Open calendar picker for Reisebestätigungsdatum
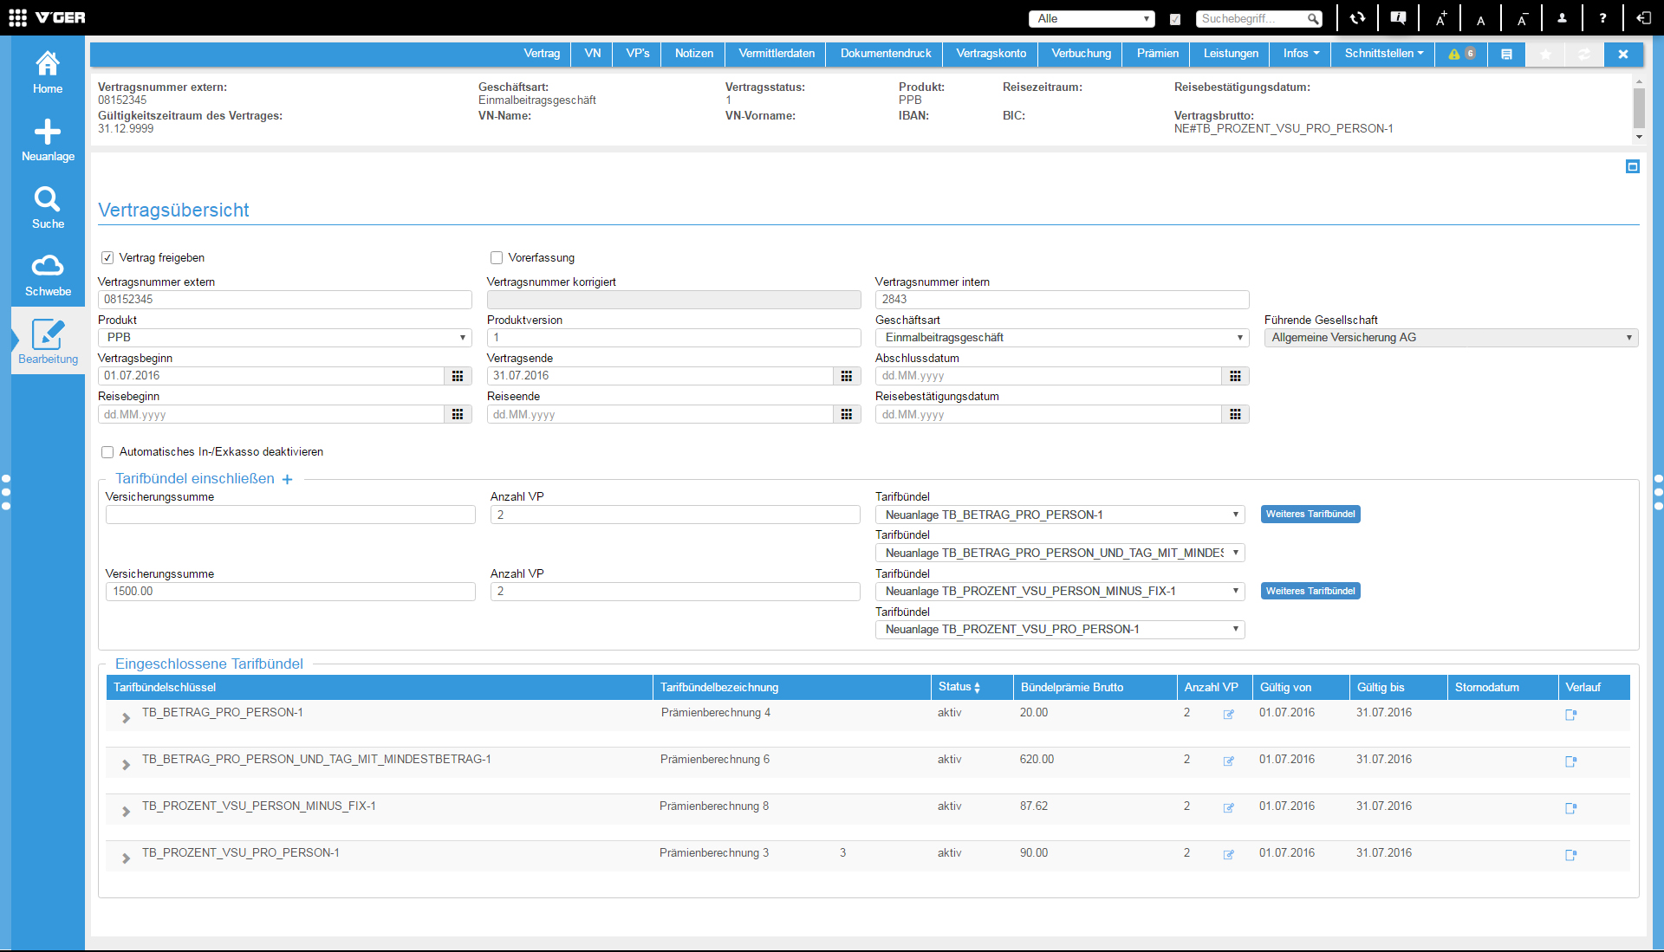The width and height of the screenshot is (1664, 952). coord(1236,415)
